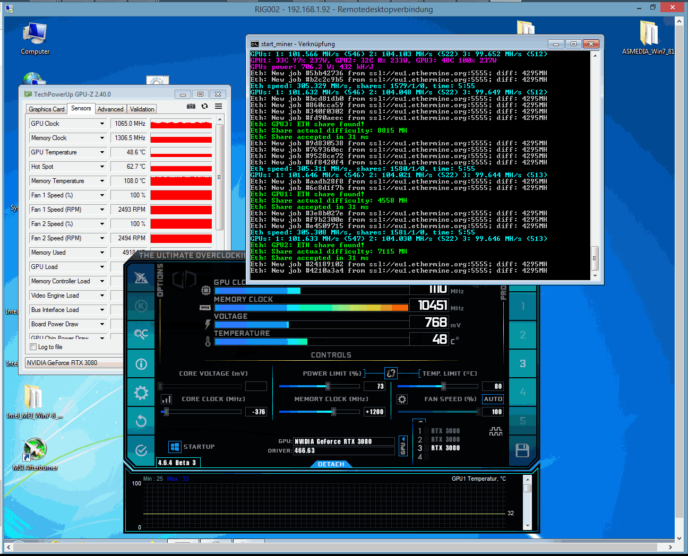Switch to the Advanced tab

coord(110,109)
